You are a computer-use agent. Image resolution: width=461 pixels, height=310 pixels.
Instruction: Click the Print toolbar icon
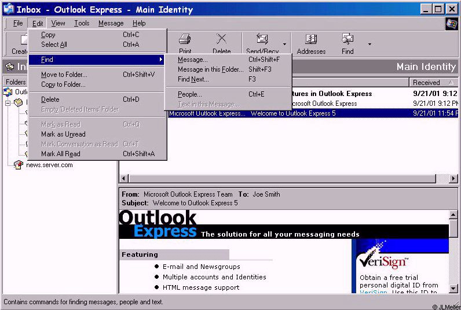185,39
